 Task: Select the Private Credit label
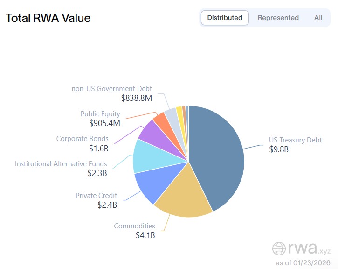[x=96, y=196]
